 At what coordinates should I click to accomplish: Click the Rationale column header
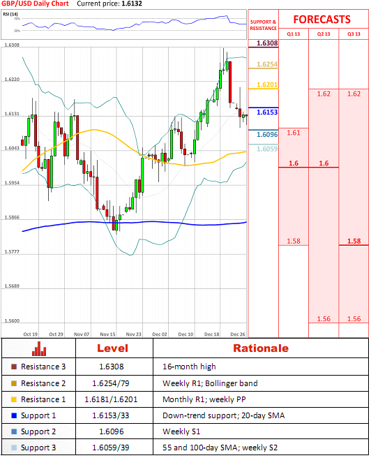(261, 348)
